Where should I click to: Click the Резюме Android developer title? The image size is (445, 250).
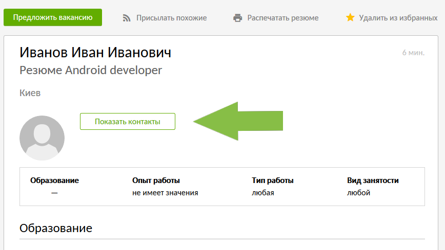tap(91, 70)
